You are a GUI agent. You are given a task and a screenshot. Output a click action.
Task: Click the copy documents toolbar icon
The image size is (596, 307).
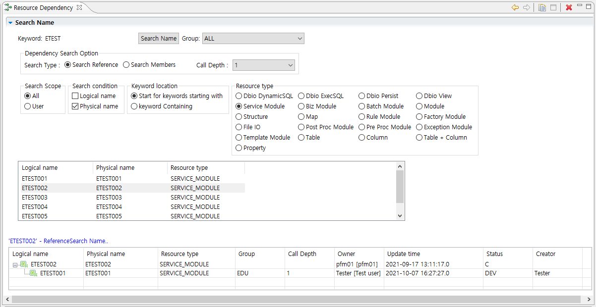point(542,7)
